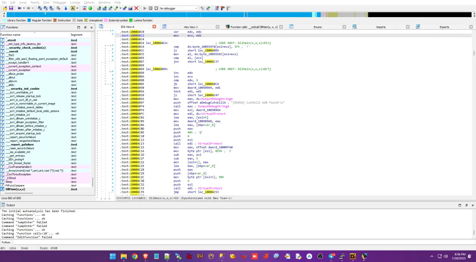The image size is (476, 262).
Task: Open Chrome from the taskbar
Action: click(x=135, y=256)
